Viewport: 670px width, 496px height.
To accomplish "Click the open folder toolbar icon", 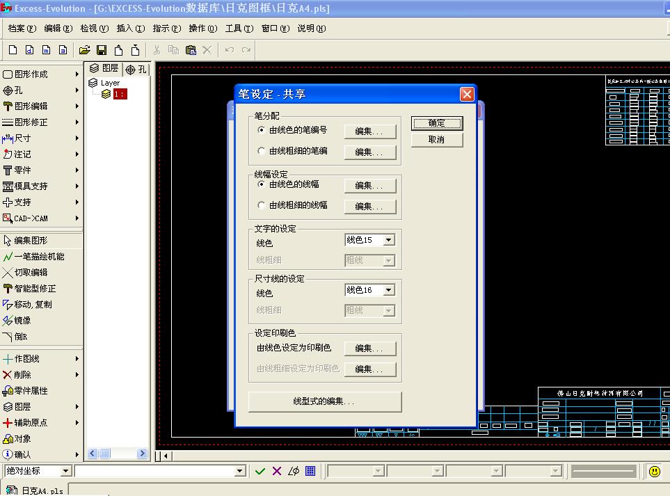I will tap(85, 50).
